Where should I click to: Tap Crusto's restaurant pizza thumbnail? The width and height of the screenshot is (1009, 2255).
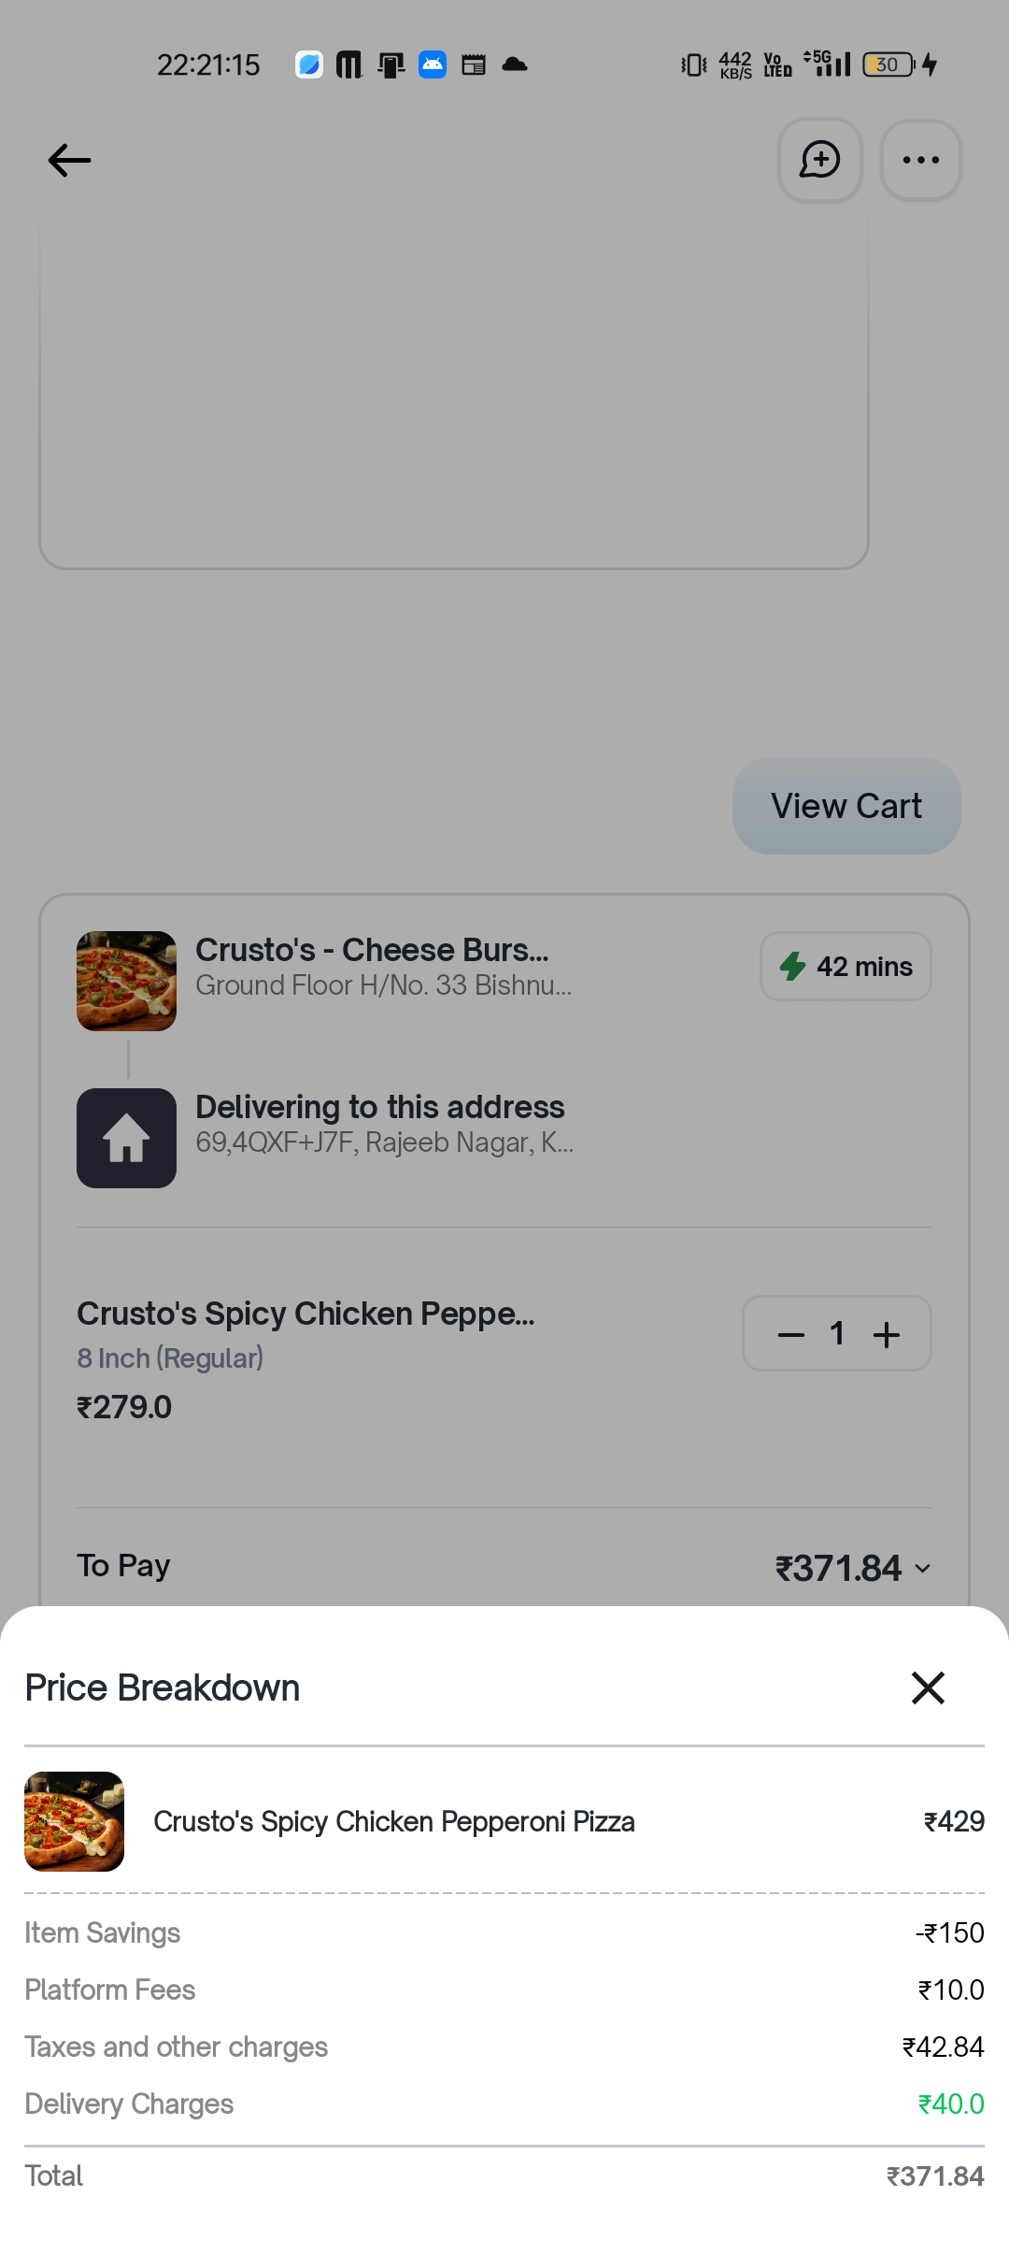pyautogui.click(x=126, y=981)
